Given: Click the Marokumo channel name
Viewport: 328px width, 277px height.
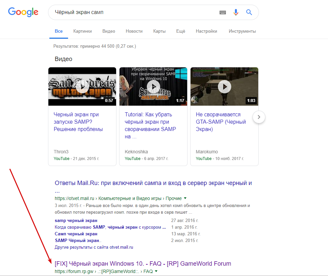Looking at the screenshot, I should pyautogui.click(x=207, y=152).
